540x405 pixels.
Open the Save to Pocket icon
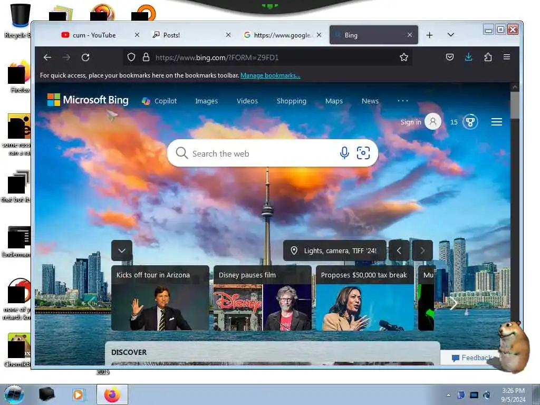[x=449, y=57]
